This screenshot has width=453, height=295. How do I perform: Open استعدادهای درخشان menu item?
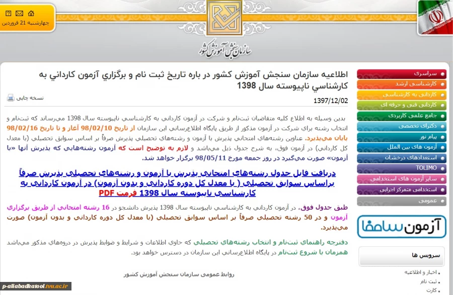(x=401, y=158)
